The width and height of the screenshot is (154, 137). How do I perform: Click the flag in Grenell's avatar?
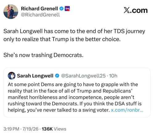8,11
